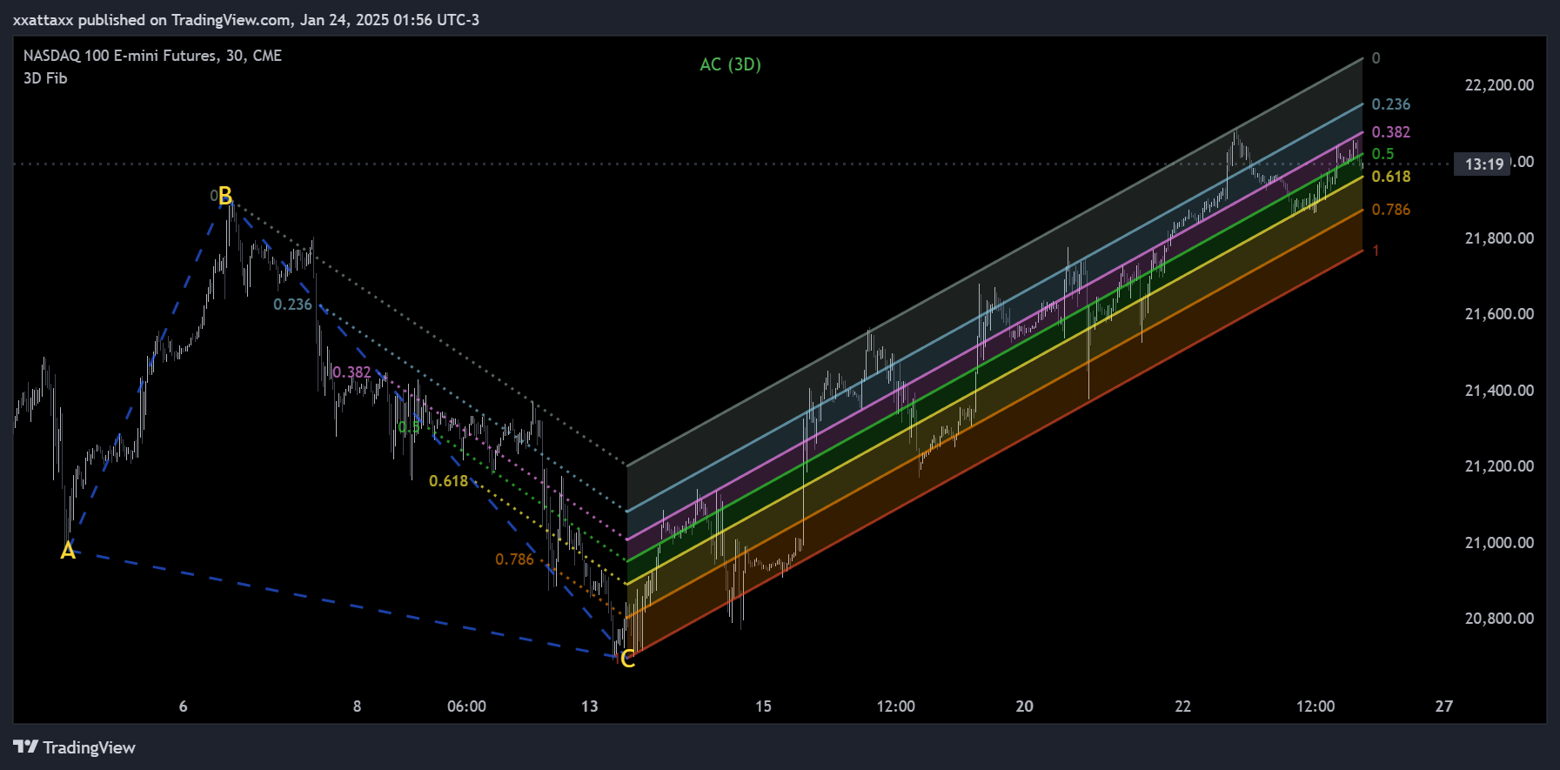Click the 13:19 countdown price label
The width and height of the screenshot is (1560, 770).
click(x=1483, y=164)
